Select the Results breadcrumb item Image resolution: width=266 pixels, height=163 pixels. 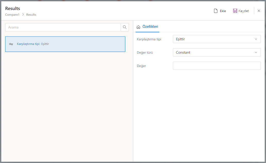pos(31,15)
